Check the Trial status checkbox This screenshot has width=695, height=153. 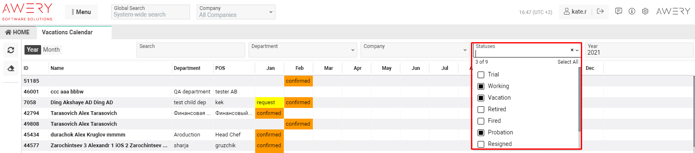tap(481, 75)
